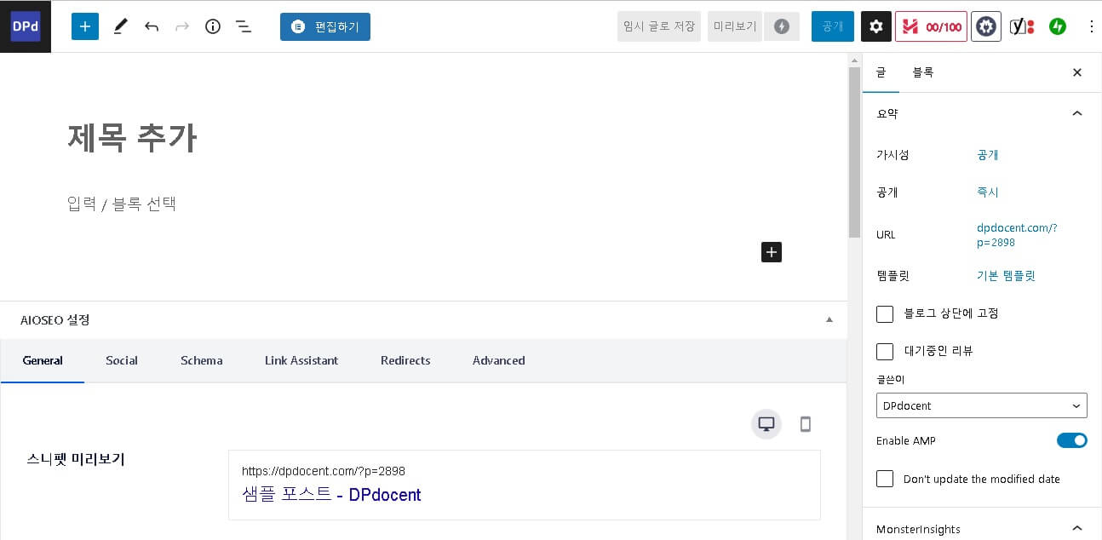The width and height of the screenshot is (1102, 540).
Task: Select the AIOSEO Social tab
Action: (x=122, y=360)
